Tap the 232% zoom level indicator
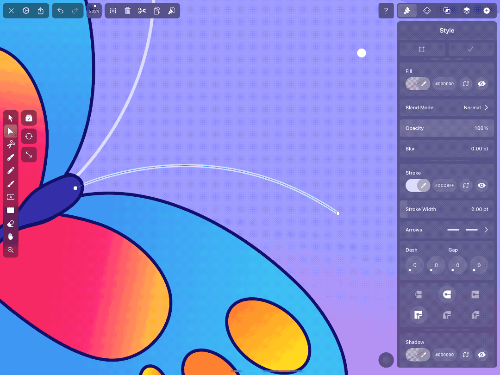 tap(94, 11)
